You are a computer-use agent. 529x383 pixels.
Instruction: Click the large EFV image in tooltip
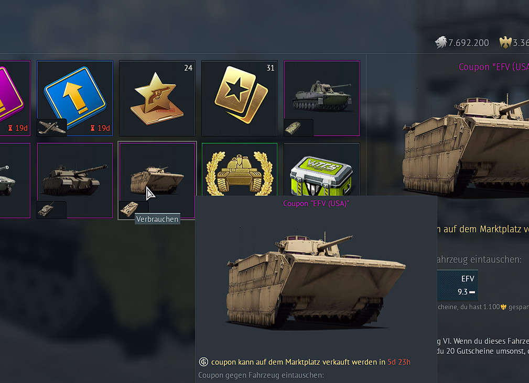tap(316, 280)
